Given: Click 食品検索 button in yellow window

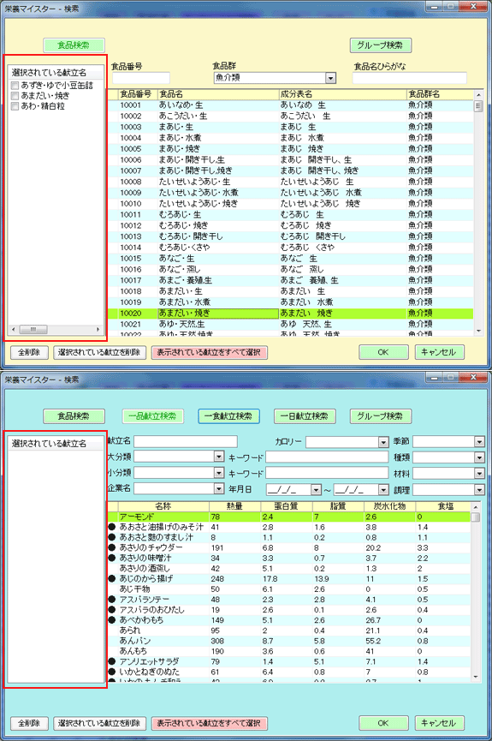Looking at the screenshot, I should click(x=74, y=45).
